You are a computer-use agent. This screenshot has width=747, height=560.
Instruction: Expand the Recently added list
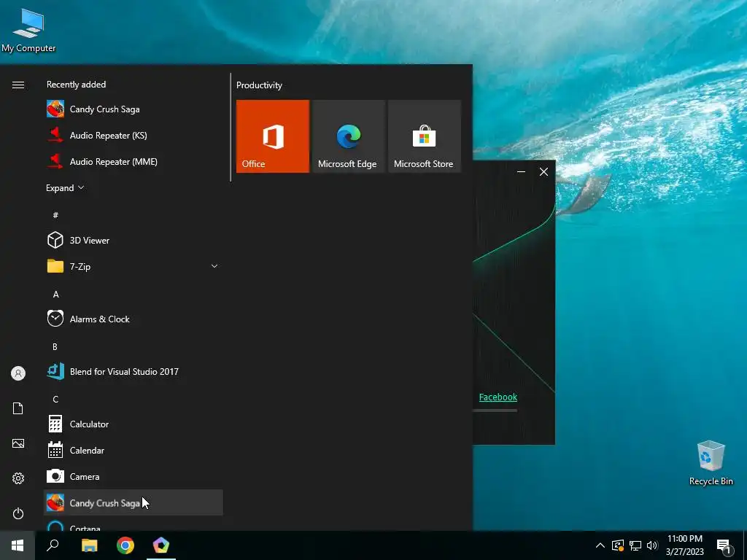click(x=65, y=187)
